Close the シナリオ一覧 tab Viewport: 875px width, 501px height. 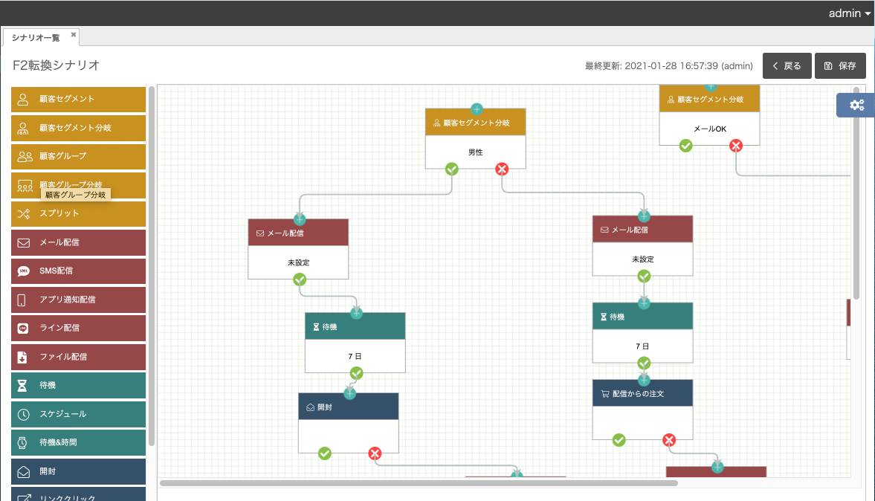pyautogui.click(x=74, y=34)
